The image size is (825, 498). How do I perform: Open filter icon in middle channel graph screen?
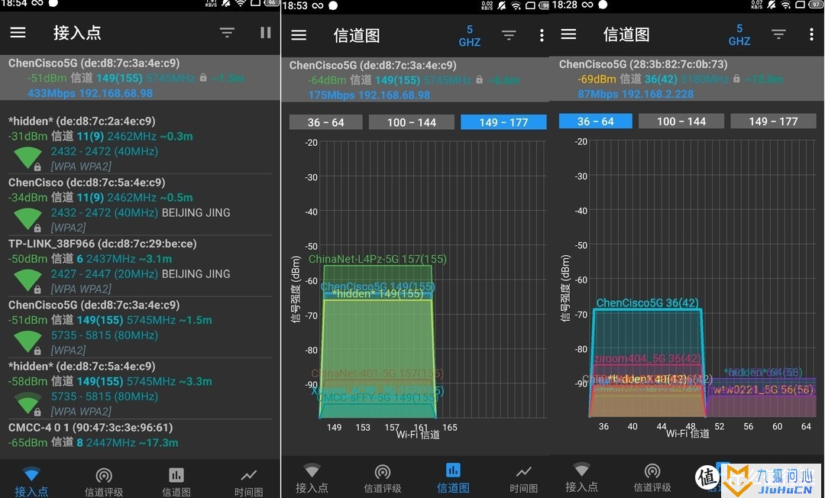tap(508, 35)
